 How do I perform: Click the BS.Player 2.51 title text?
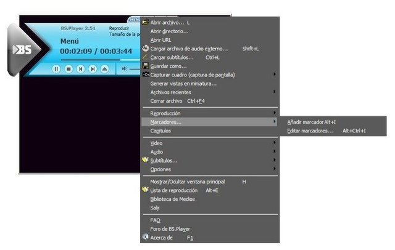click(x=78, y=28)
